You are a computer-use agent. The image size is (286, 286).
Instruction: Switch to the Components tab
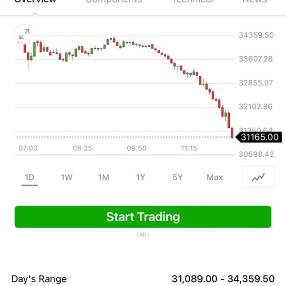pyautogui.click(x=113, y=2)
